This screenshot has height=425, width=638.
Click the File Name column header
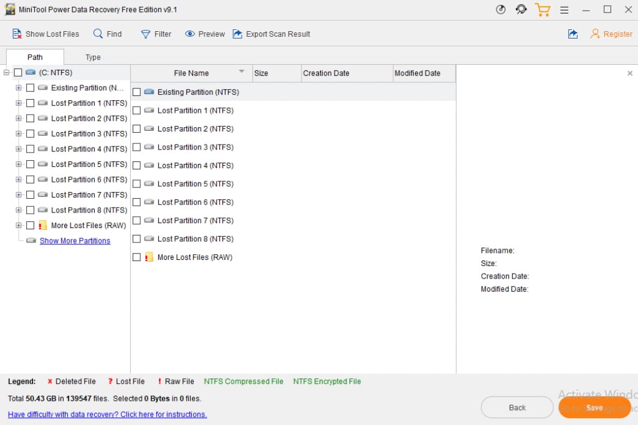pyautogui.click(x=191, y=74)
